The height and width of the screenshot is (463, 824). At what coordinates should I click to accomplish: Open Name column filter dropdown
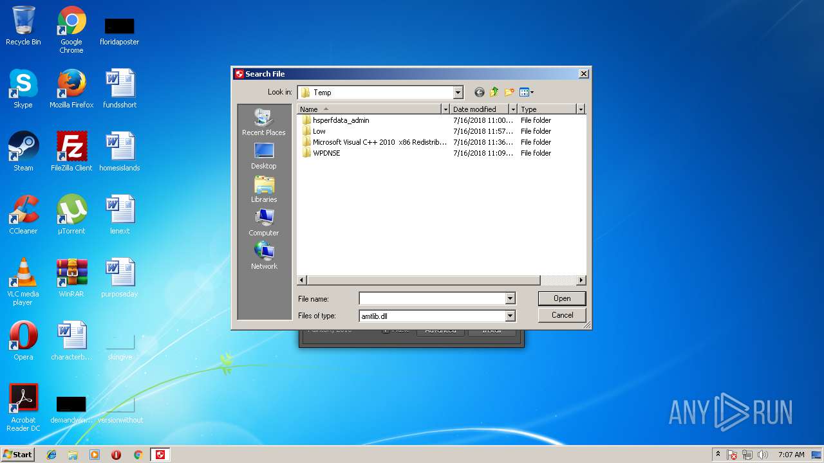(x=445, y=109)
